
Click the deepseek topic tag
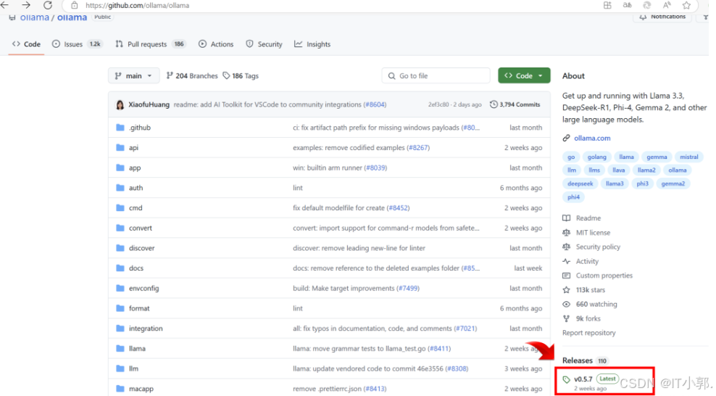click(580, 183)
